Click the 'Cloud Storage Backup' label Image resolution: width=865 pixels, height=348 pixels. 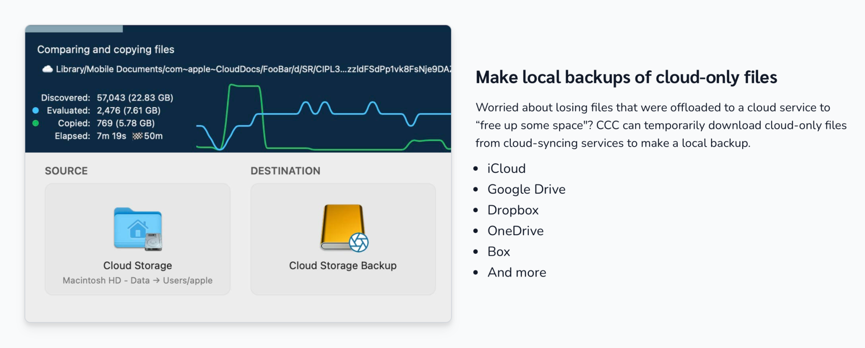tap(343, 265)
